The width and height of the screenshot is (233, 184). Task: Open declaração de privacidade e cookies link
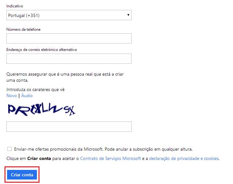pos(184,158)
